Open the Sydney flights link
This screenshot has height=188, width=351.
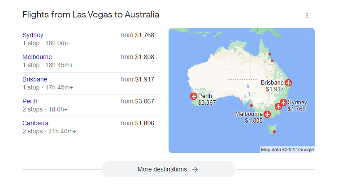point(33,35)
